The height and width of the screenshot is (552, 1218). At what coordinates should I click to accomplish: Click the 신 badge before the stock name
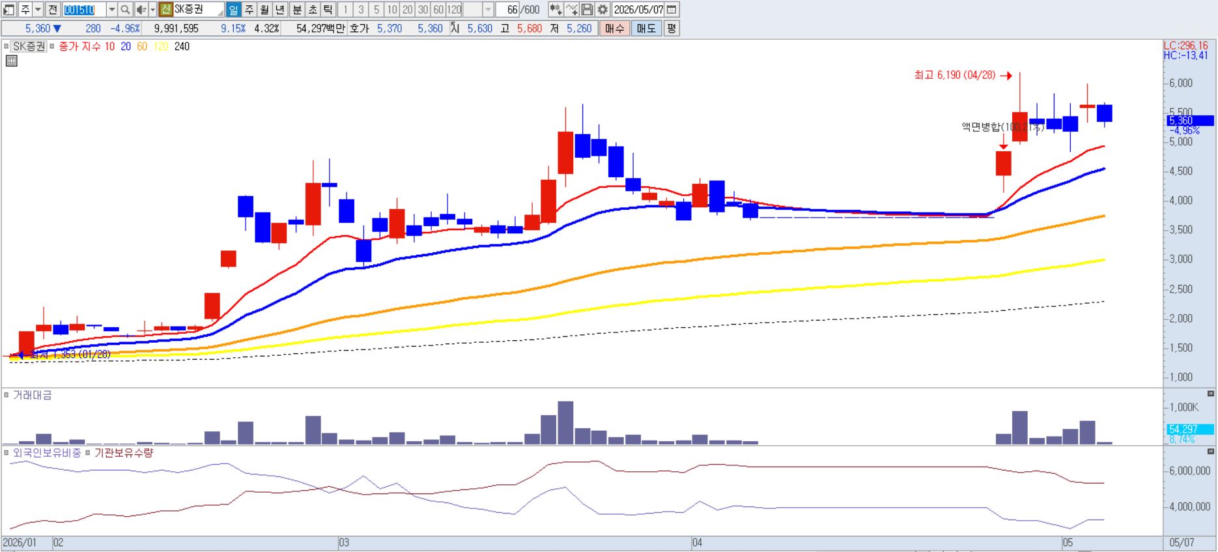coord(165,10)
